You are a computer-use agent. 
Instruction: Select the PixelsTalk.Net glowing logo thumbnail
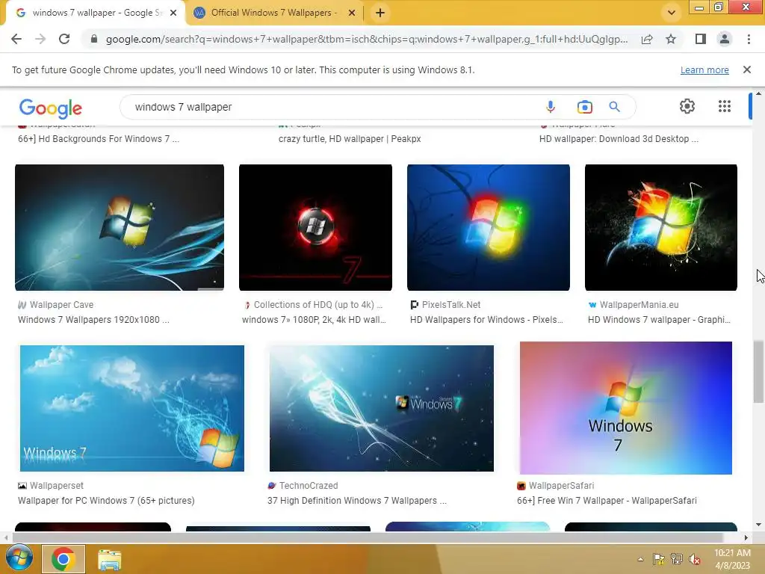click(489, 227)
